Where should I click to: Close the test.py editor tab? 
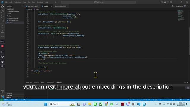(51, 6)
